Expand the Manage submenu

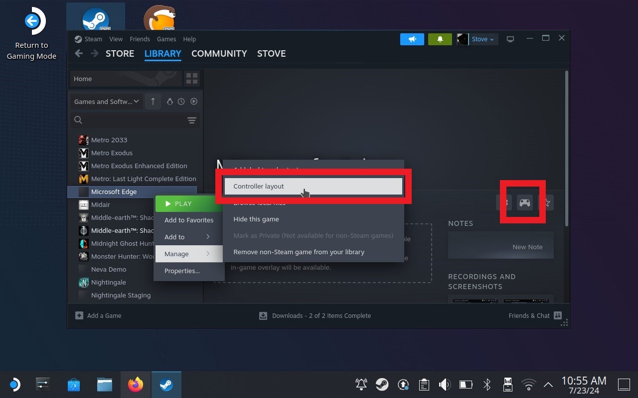click(176, 254)
